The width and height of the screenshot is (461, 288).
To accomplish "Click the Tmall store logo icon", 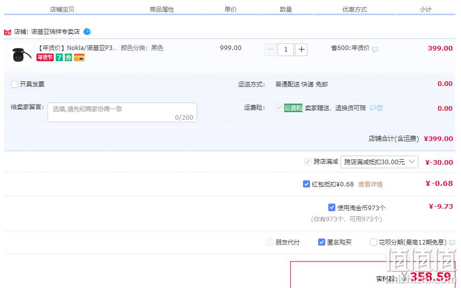I will point(8,32).
